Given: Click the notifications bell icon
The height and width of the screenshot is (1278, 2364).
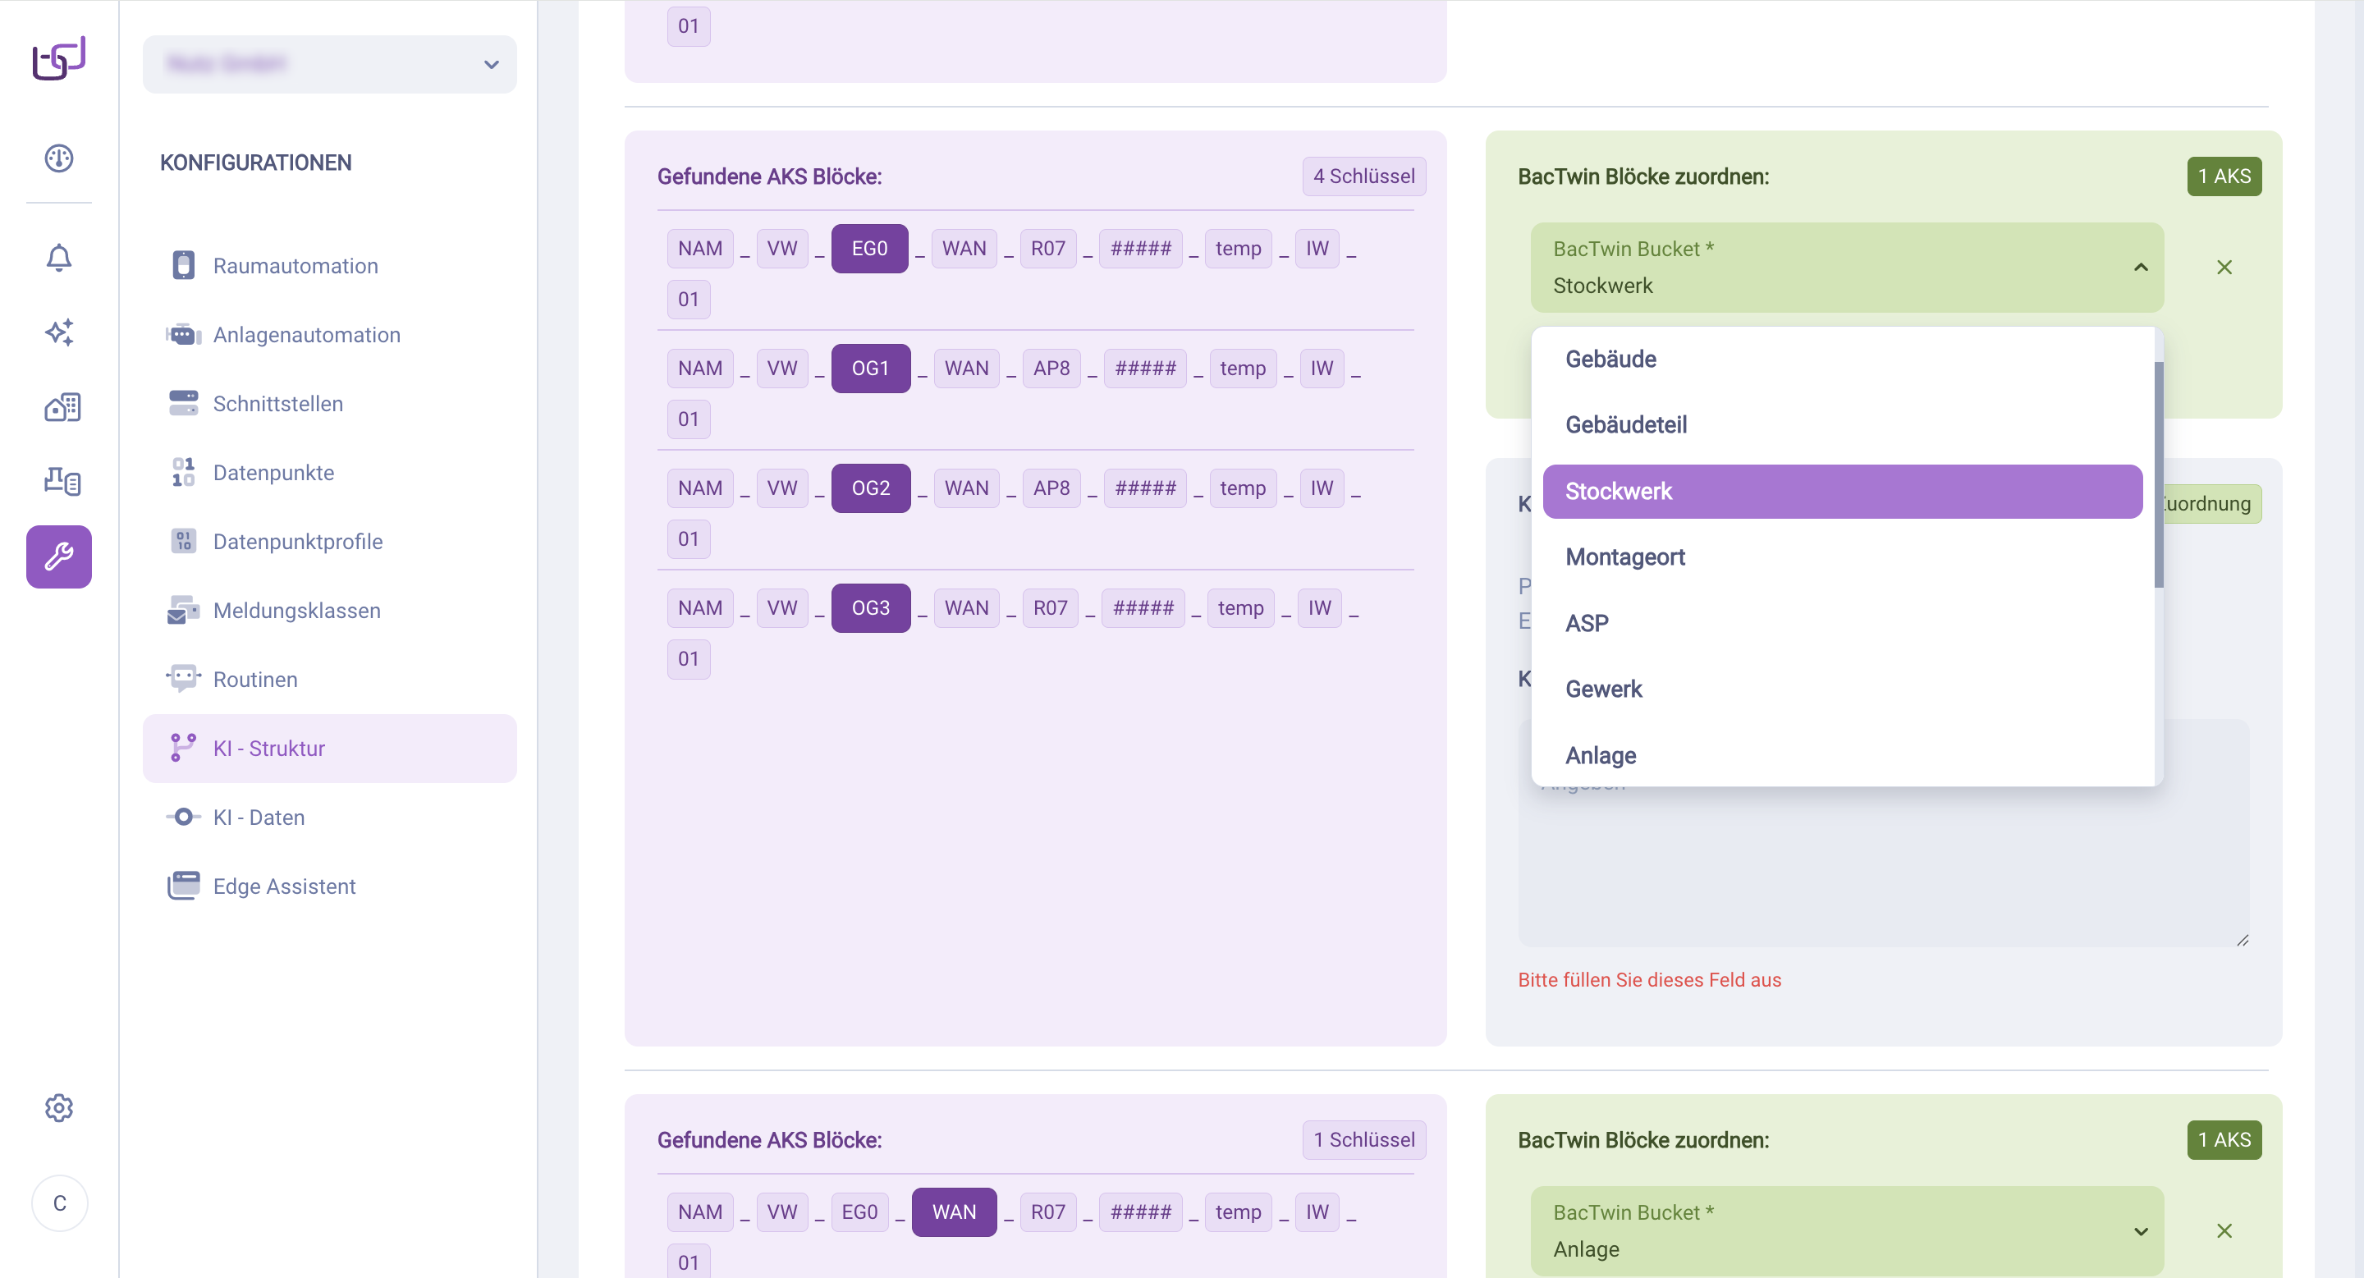Looking at the screenshot, I should click(59, 258).
